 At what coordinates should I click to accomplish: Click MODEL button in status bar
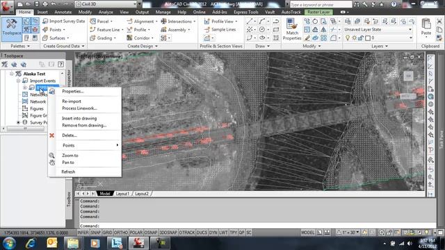pos(307,233)
